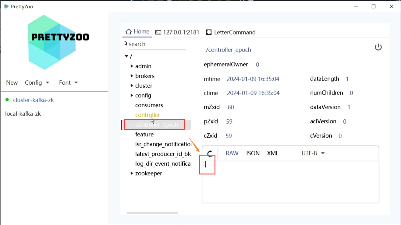Maximize the PrettyZoo window
The image size is (401, 225).
coord(374,6)
